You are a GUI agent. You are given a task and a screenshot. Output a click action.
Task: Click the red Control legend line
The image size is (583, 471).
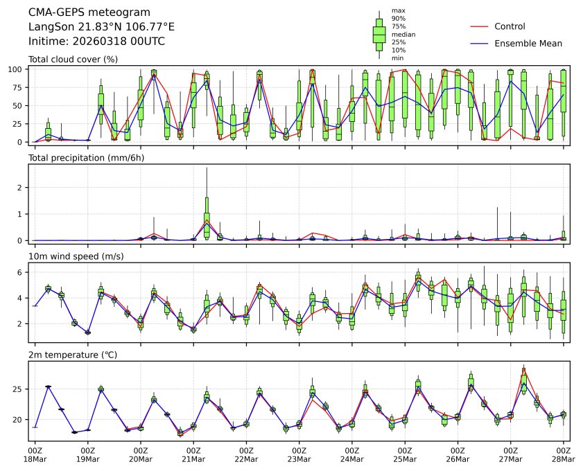pyautogui.click(x=480, y=26)
